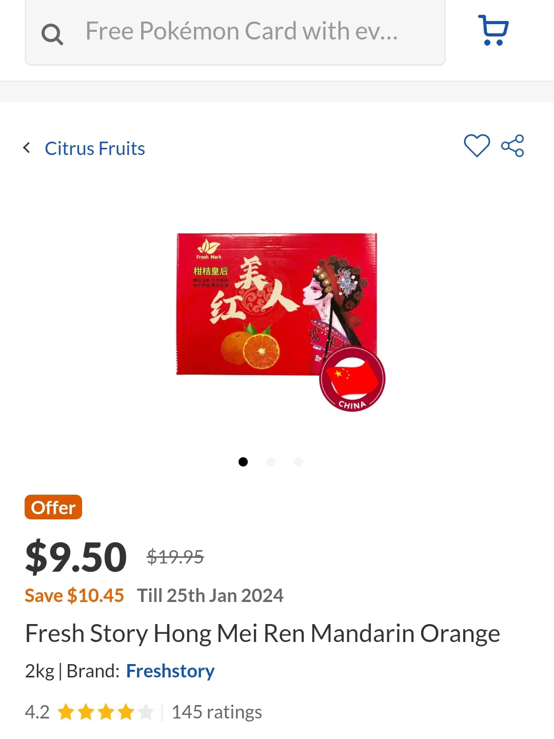Click the discounted price $9.50
This screenshot has width=554, height=739.
pyautogui.click(x=75, y=556)
